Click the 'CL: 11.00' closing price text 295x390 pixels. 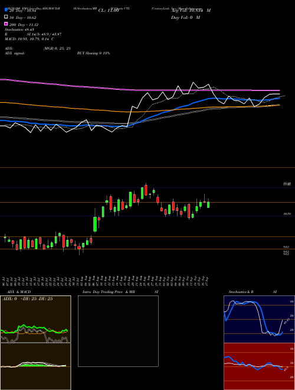pyautogui.click(x=109, y=11)
